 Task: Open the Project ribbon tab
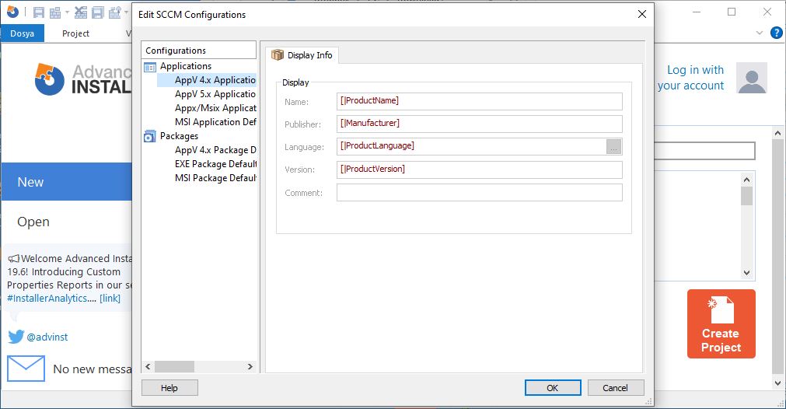pos(75,33)
